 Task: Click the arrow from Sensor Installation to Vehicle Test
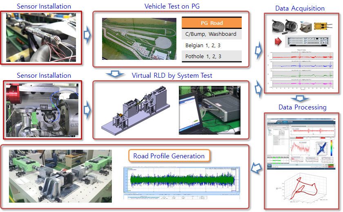tap(87, 35)
